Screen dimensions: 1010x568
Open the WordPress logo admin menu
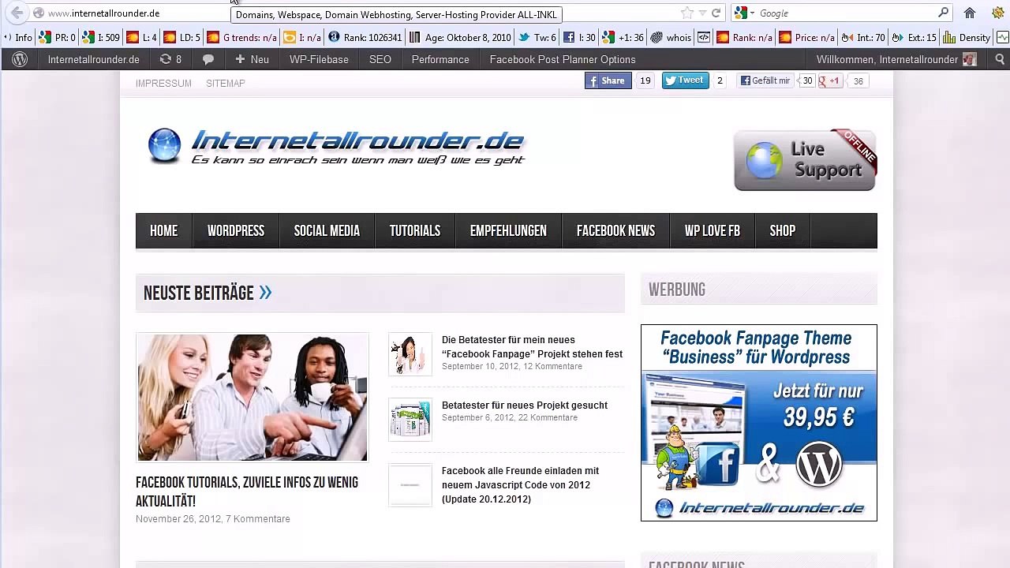20,59
